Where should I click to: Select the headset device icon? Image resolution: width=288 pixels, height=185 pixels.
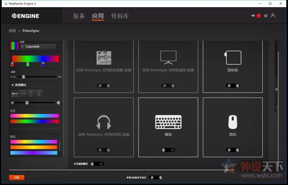(104, 122)
